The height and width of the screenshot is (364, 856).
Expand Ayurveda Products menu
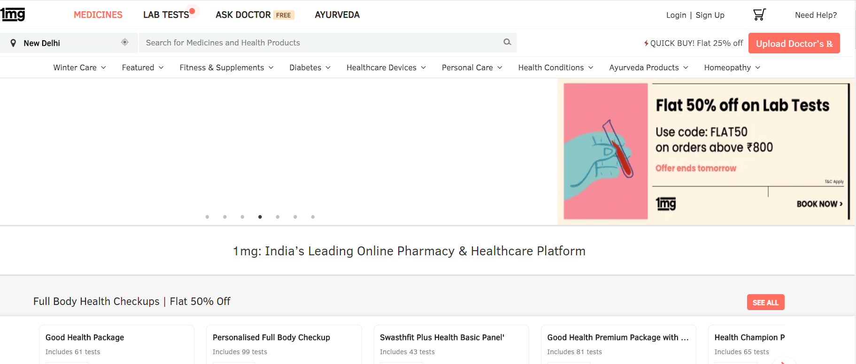(648, 67)
